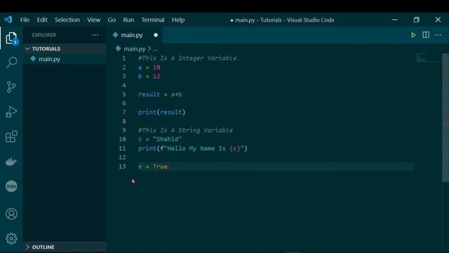Click the 'print(result)' line
This screenshot has width=449, height=253.
pos(162,112)
